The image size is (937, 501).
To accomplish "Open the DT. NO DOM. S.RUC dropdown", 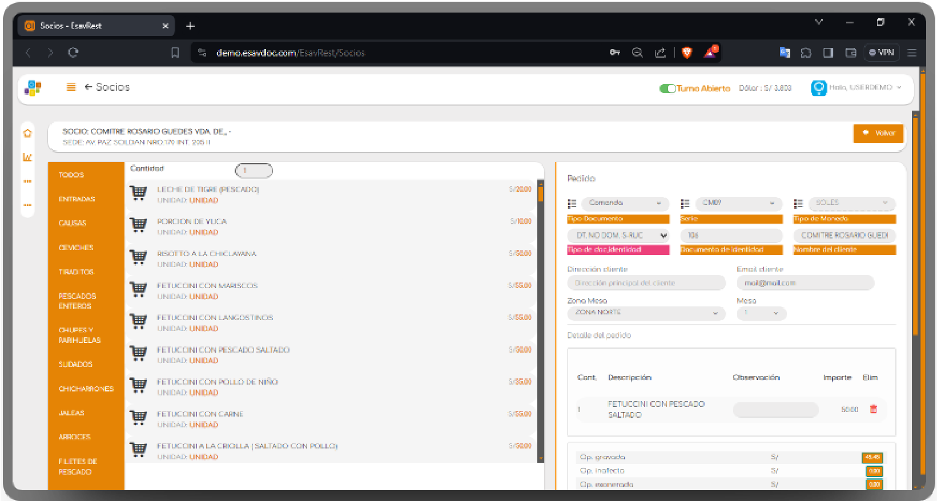I will tap(618, 235).
